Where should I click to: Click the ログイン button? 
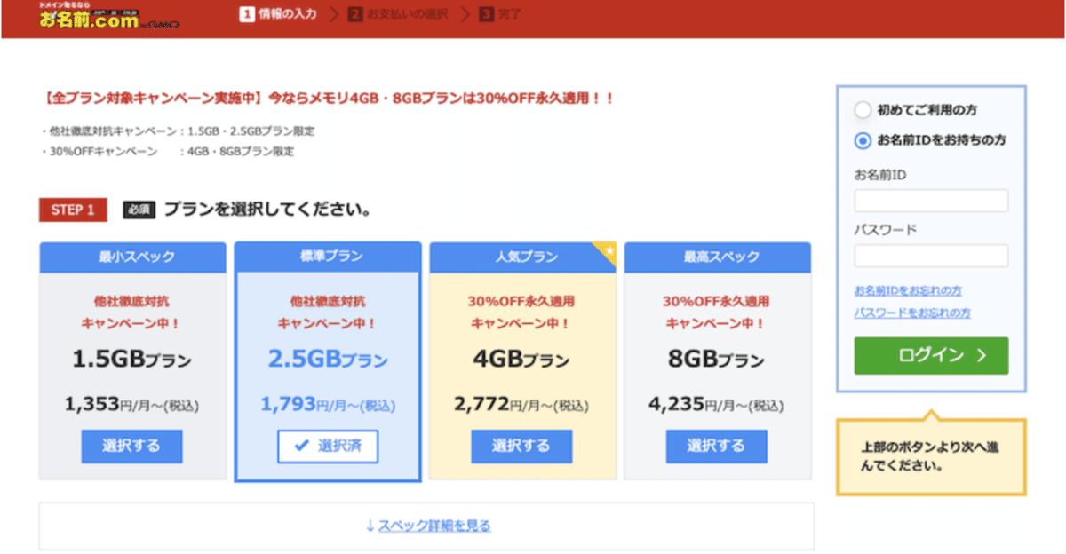(930, 355)
